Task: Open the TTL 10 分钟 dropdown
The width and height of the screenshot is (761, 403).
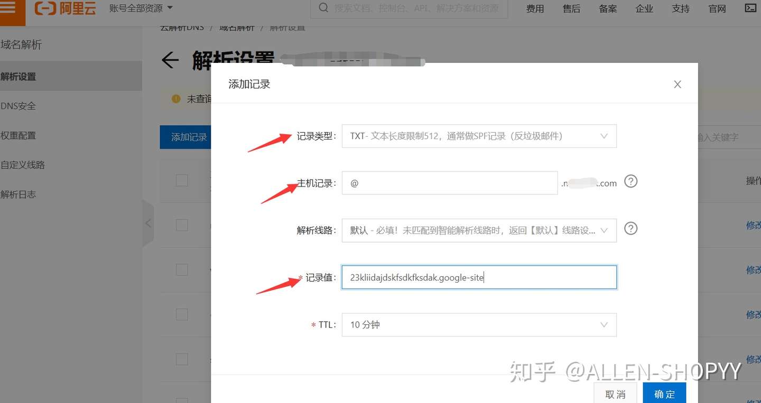Action: pyautogui.click(x=479, y=325)
